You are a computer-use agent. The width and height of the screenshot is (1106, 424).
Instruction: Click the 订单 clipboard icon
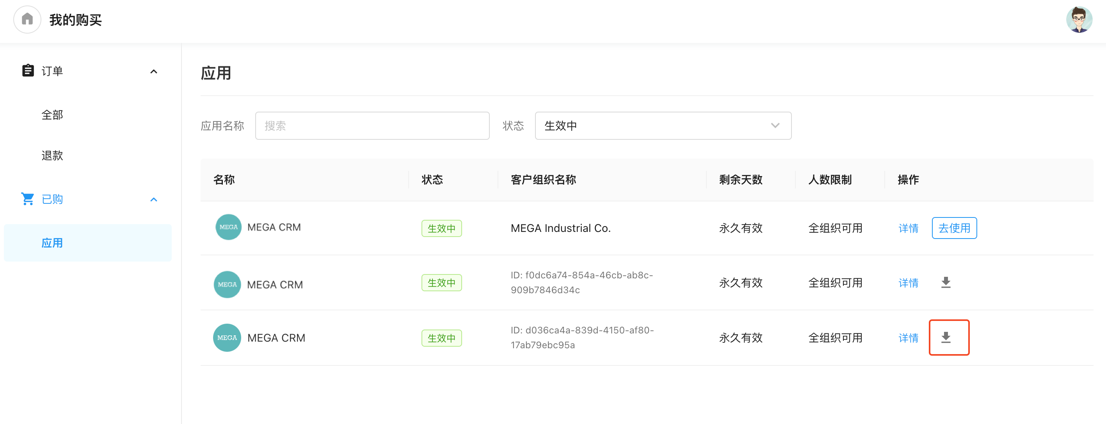(28, 70)
